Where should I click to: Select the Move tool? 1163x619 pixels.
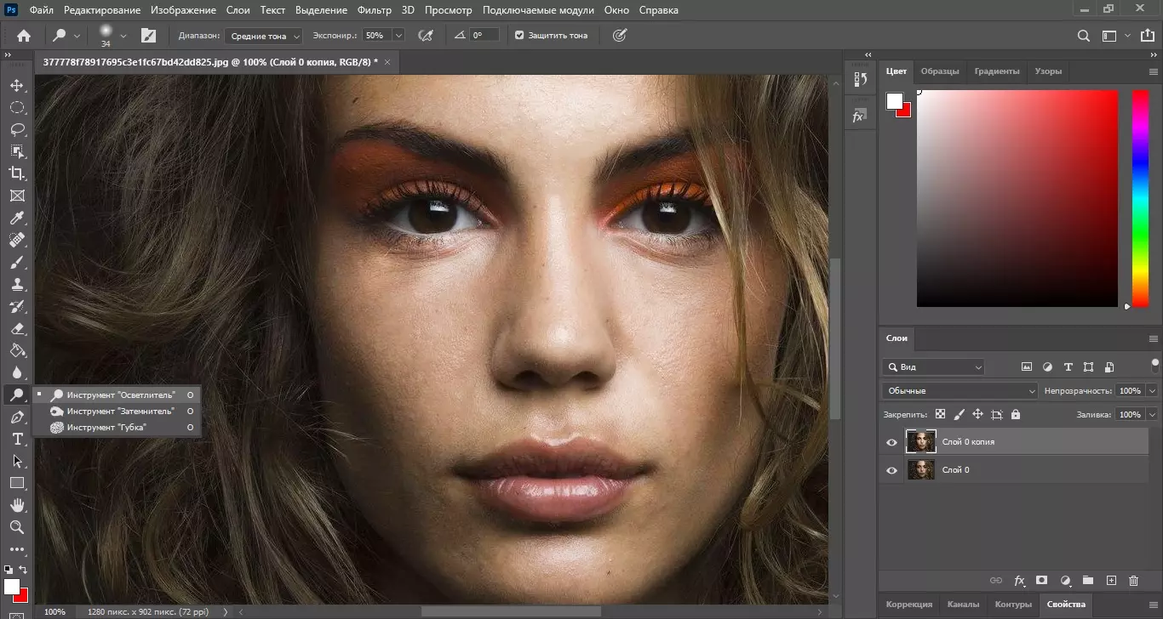coord(17,85)
